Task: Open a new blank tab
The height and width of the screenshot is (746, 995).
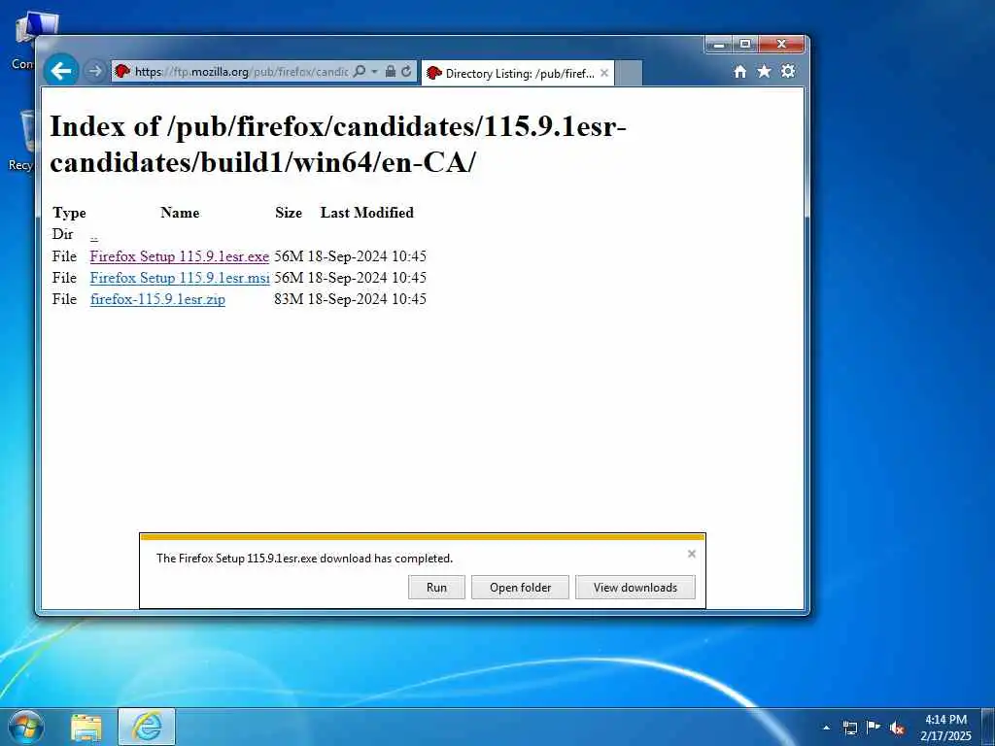Action: click(x=629, y=73)
